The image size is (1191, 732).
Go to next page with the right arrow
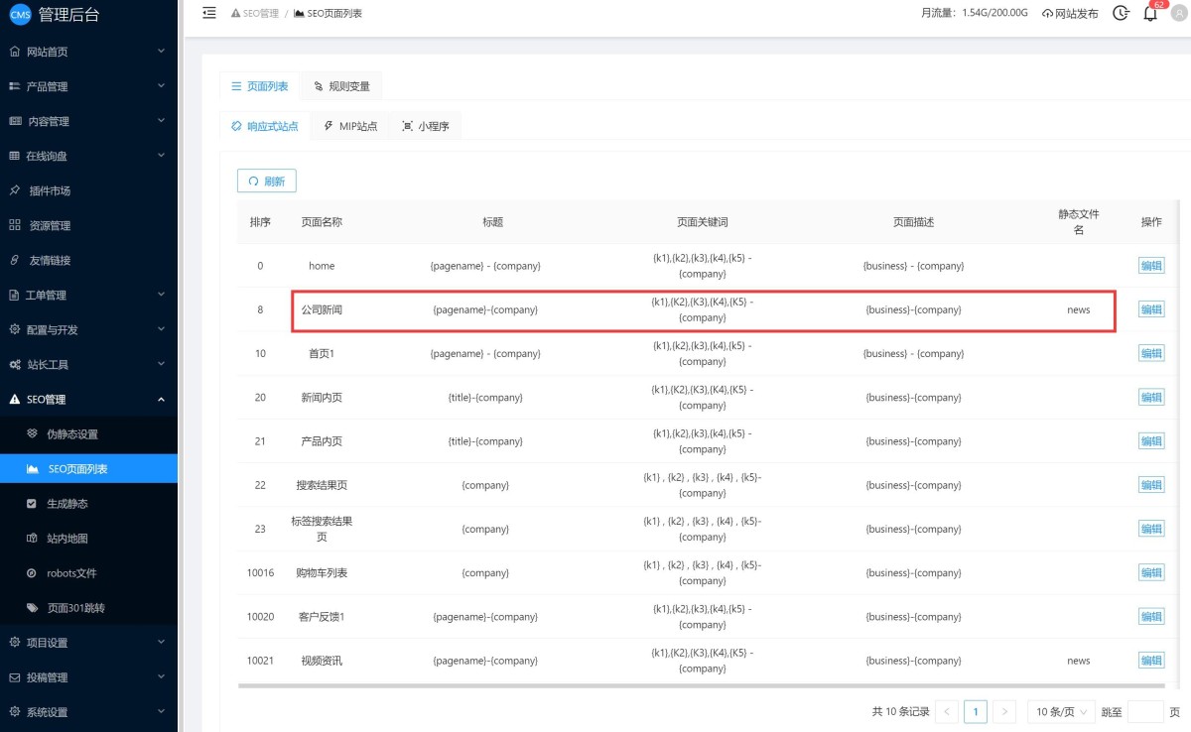point(1004,711)
